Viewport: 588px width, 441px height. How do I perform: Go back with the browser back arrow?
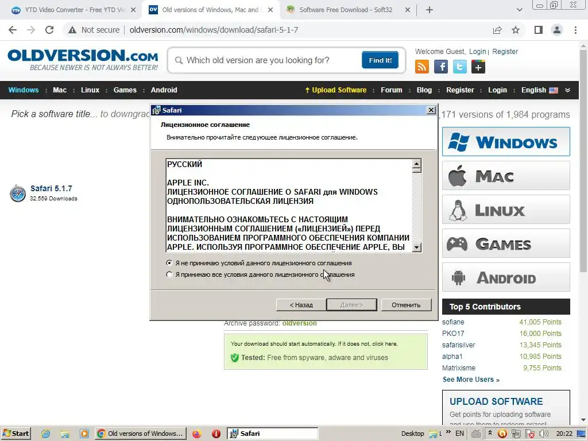point(13,30)
